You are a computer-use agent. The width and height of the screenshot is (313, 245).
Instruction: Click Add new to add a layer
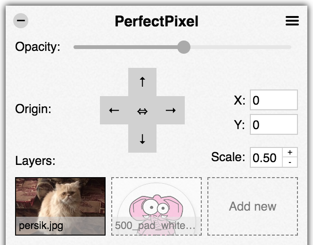tap(253, 206)
